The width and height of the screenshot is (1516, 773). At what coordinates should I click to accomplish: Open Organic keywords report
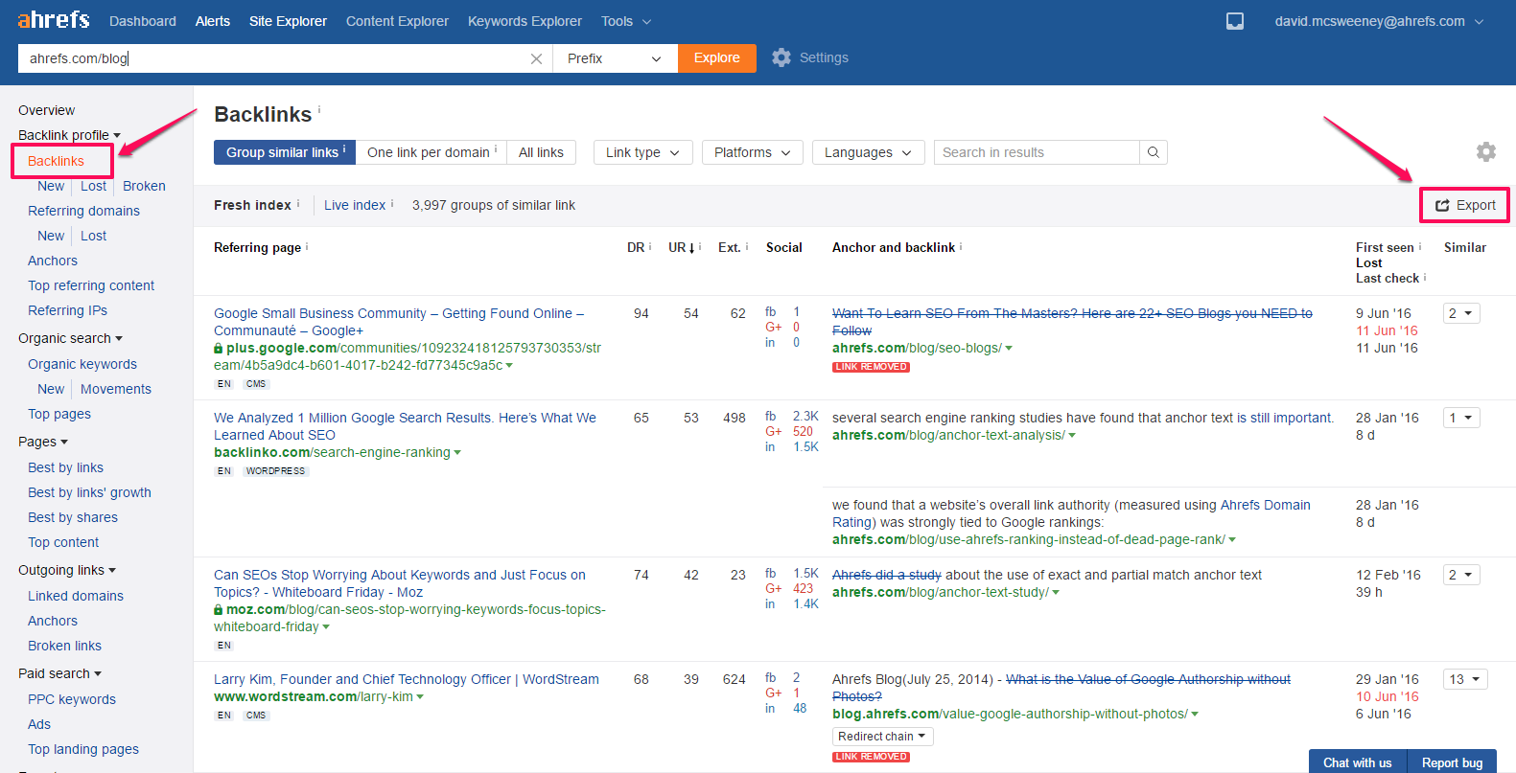click(82, 364)
